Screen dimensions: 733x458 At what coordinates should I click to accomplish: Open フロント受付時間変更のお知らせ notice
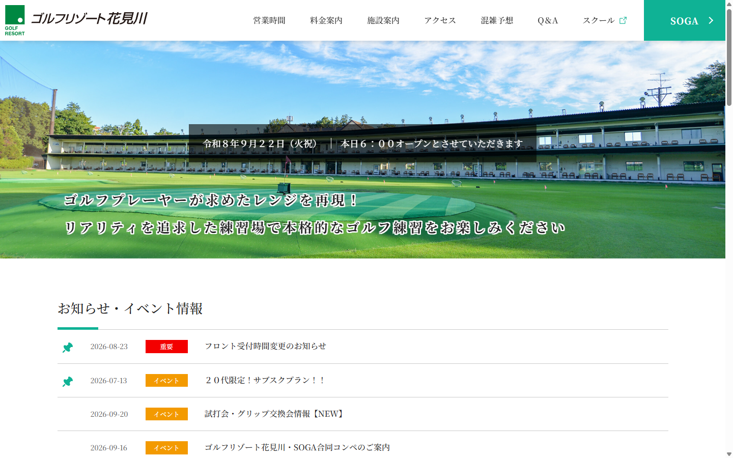265,346
